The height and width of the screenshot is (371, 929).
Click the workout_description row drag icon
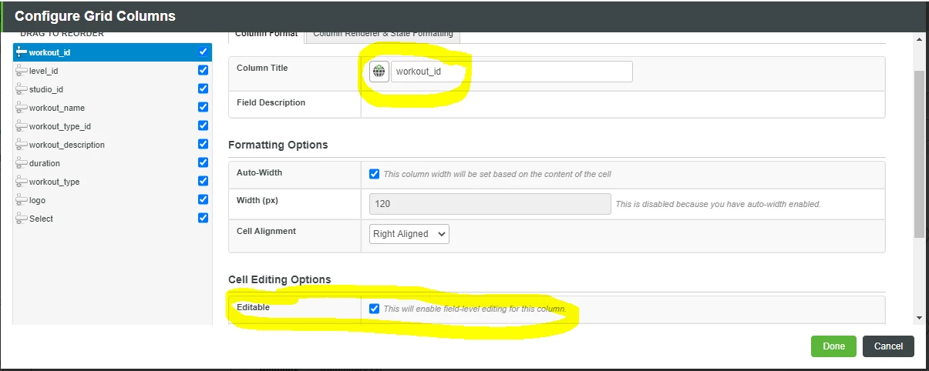pyautogui.click(x=21, y=145)
